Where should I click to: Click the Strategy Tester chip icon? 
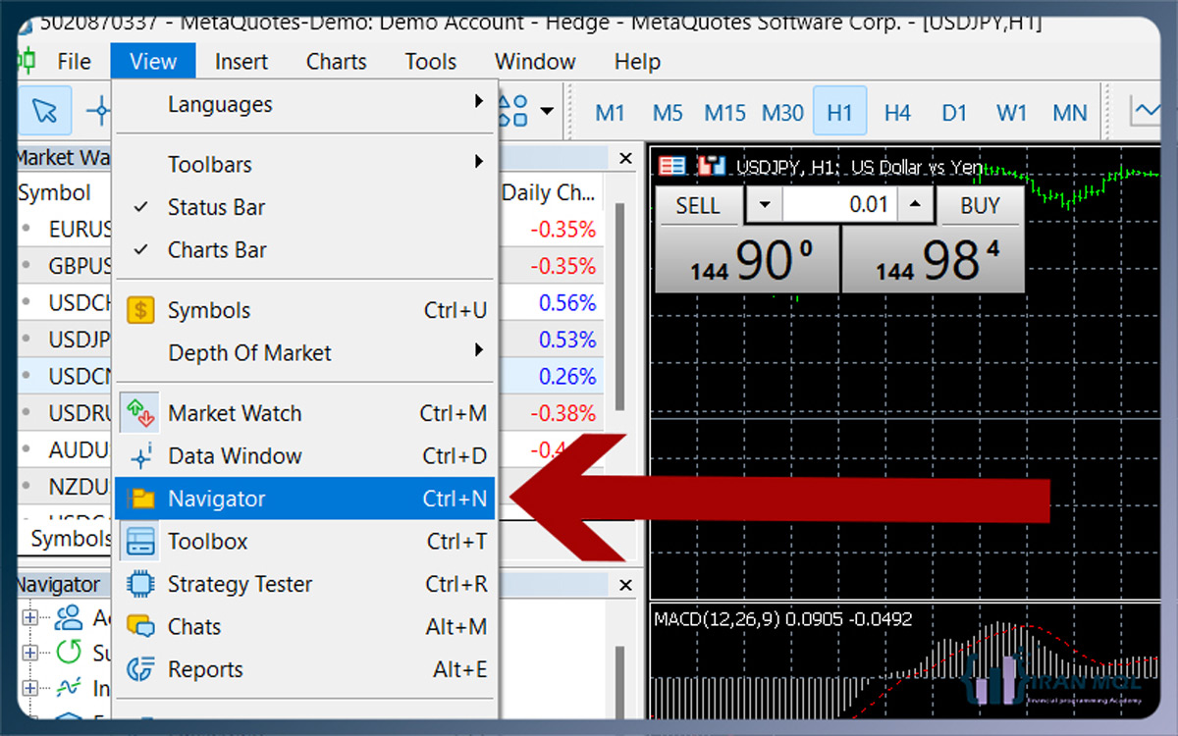click(x=140, y=584)
